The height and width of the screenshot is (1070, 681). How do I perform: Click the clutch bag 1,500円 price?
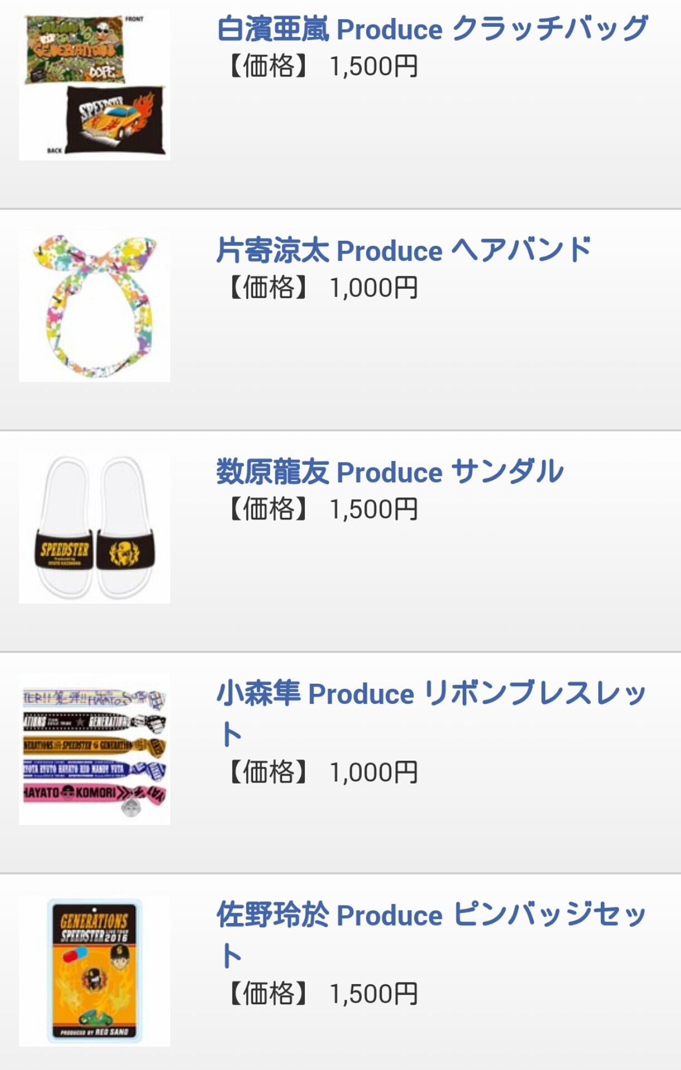point(373,66)
